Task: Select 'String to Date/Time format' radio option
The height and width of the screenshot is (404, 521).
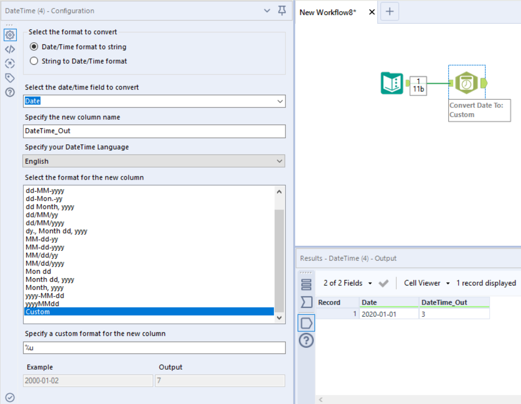Action: tap(34, 61)
